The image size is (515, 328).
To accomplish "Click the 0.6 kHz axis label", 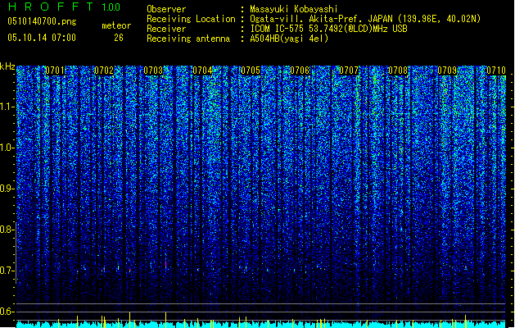I will coord(7,312).
